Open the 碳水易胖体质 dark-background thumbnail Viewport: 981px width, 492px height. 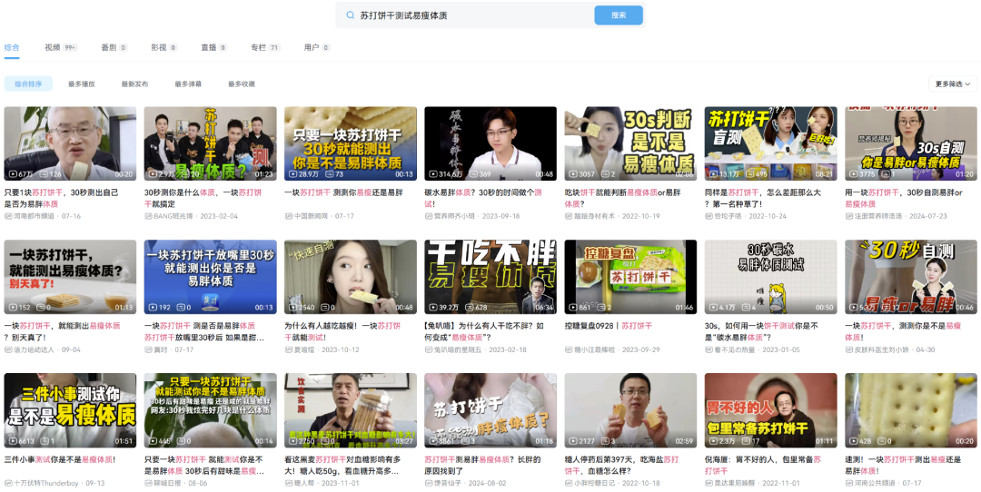pos(490,143)
